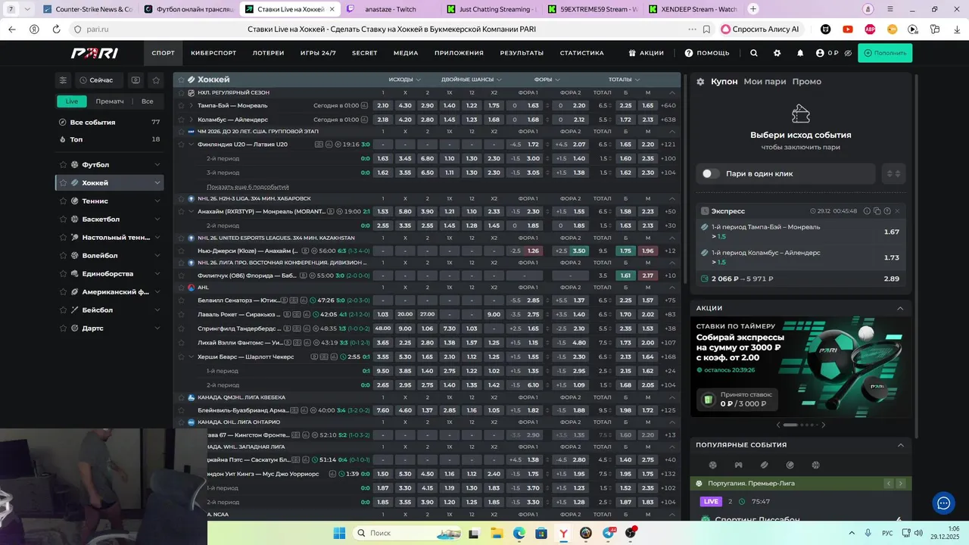Screen dimensions: 969x545
Task: Open Результаты menu item
Action: point(522,53)
